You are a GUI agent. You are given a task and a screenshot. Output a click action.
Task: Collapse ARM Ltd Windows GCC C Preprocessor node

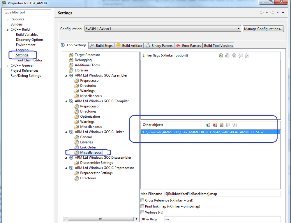(66, 168)
